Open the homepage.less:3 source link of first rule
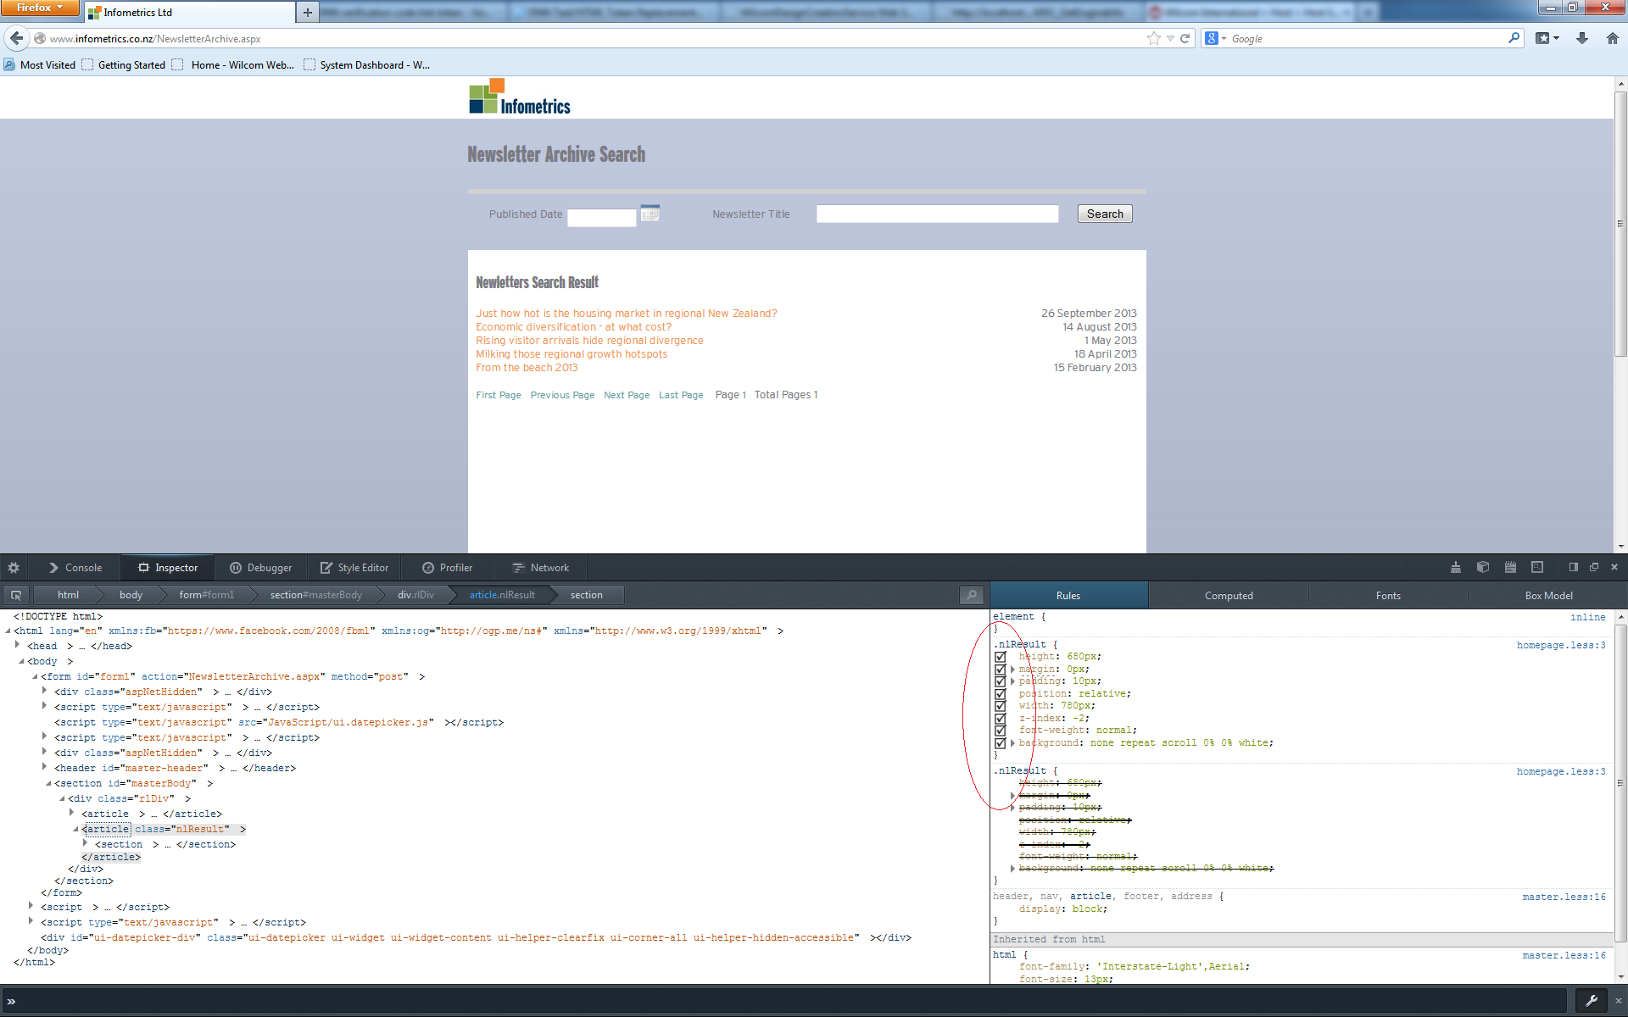 pyautogui.click(x=1561, y=645)
